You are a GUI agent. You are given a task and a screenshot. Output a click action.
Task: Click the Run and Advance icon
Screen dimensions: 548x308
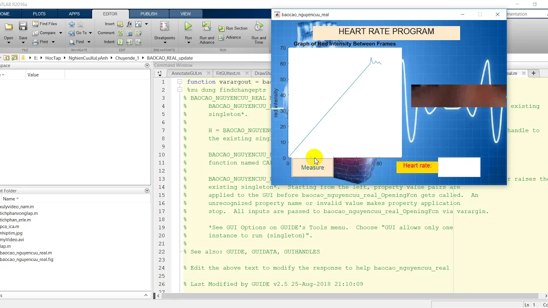[207, 27]
